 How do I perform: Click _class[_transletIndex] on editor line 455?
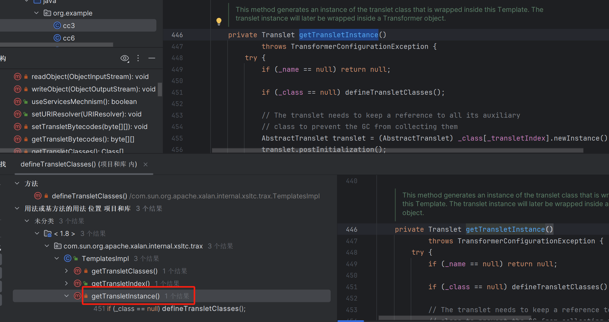click(x=503, y=138)
